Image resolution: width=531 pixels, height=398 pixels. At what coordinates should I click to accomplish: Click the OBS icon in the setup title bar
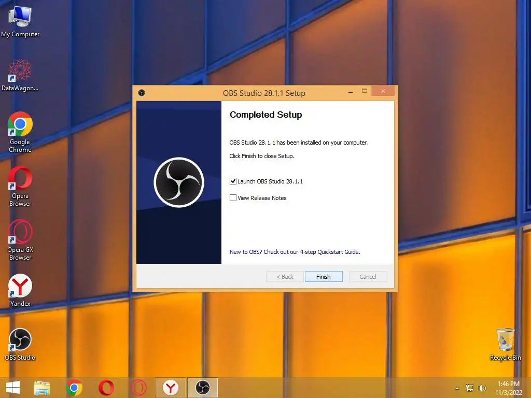(142, 93)
